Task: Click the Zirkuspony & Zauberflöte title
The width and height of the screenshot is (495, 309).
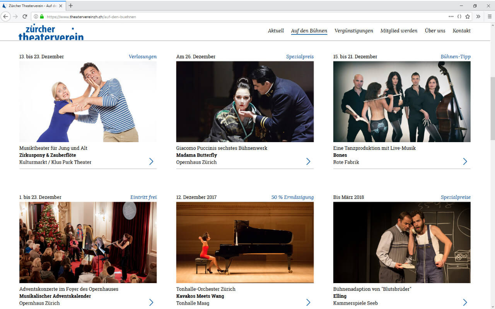Action: (48, 155)
